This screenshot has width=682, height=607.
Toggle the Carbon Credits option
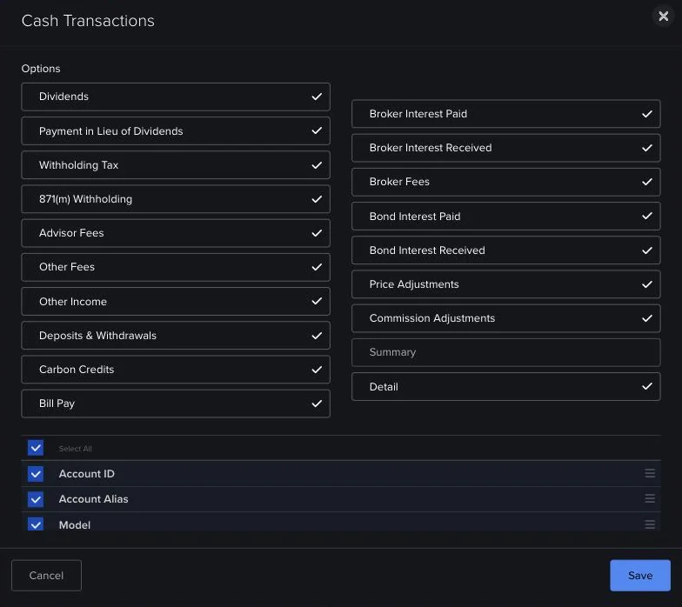176,369
